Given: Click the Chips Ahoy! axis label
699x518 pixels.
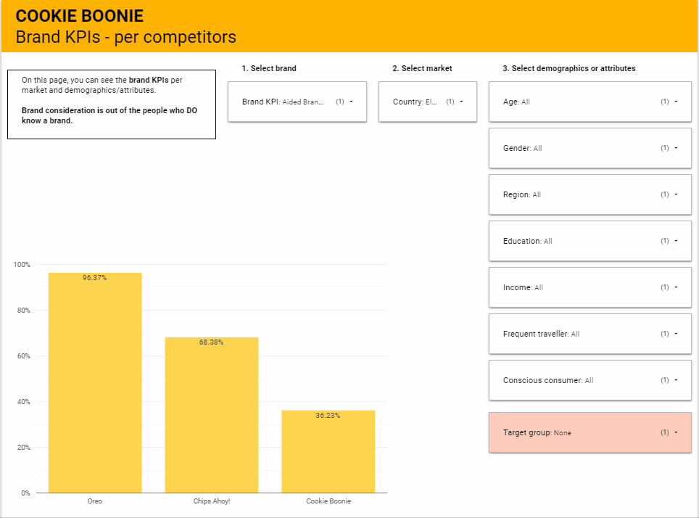Looking at the screenshot, I should click(212, 501).
